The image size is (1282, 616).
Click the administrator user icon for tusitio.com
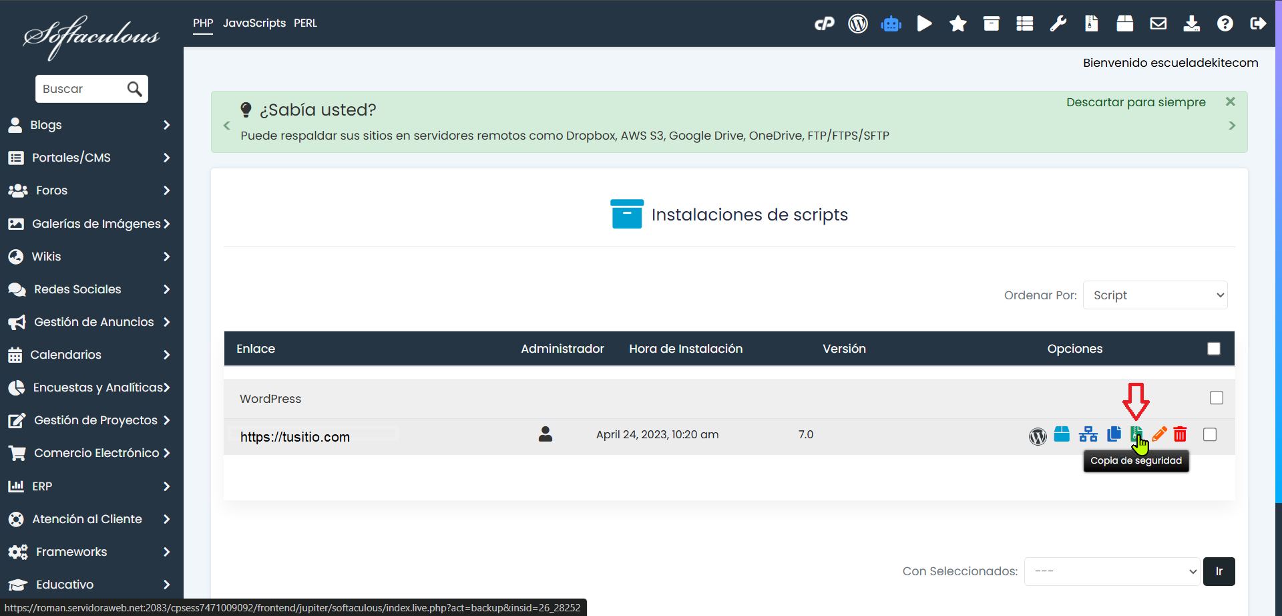pyautogui.click(x=546, y=434)
